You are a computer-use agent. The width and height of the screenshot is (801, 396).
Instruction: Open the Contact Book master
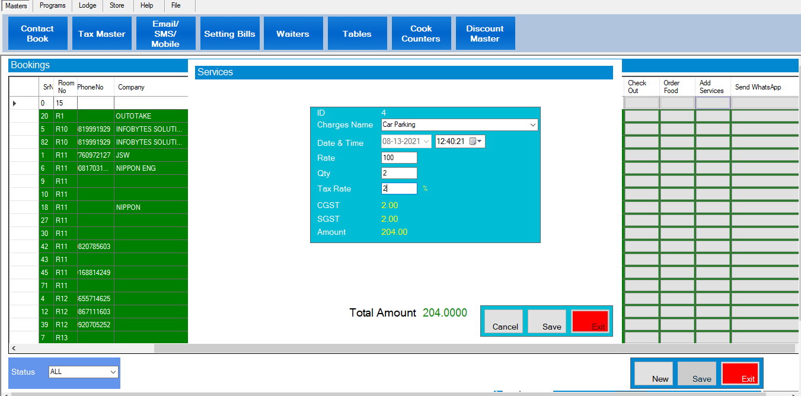[x=37, y=34]
